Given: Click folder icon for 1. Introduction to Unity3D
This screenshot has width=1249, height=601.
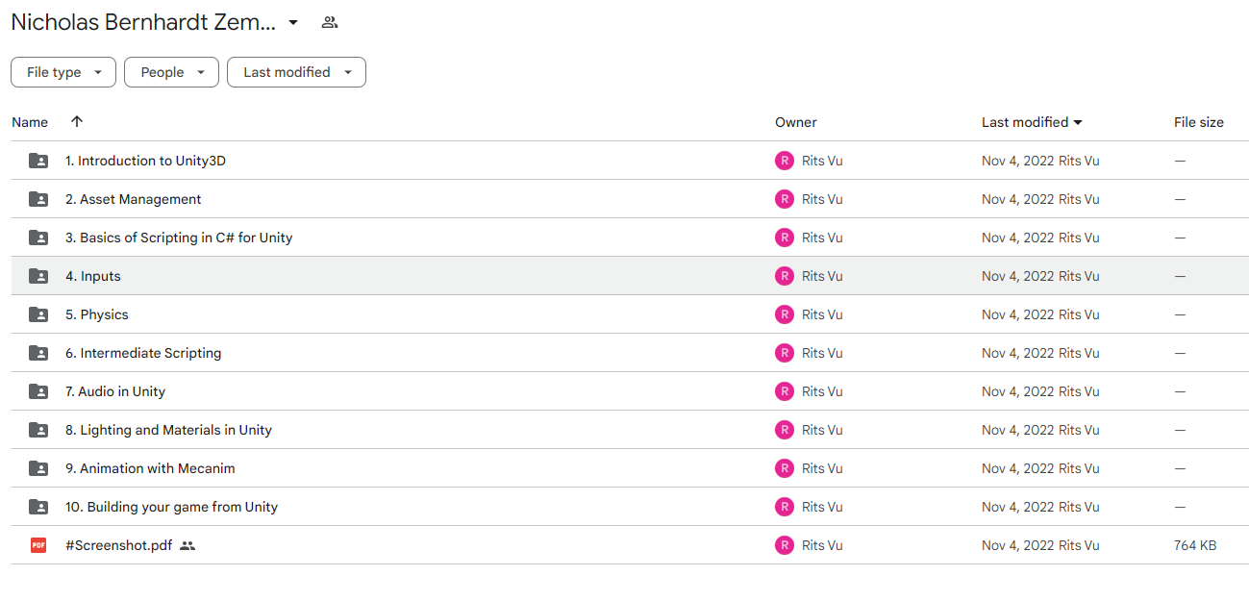Looking at the screenshot, I should 38,161.
